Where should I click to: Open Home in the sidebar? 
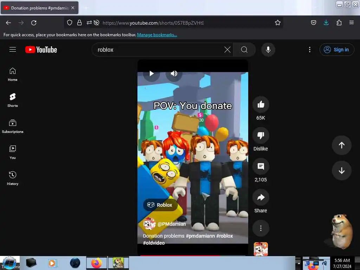coord(13,75)
